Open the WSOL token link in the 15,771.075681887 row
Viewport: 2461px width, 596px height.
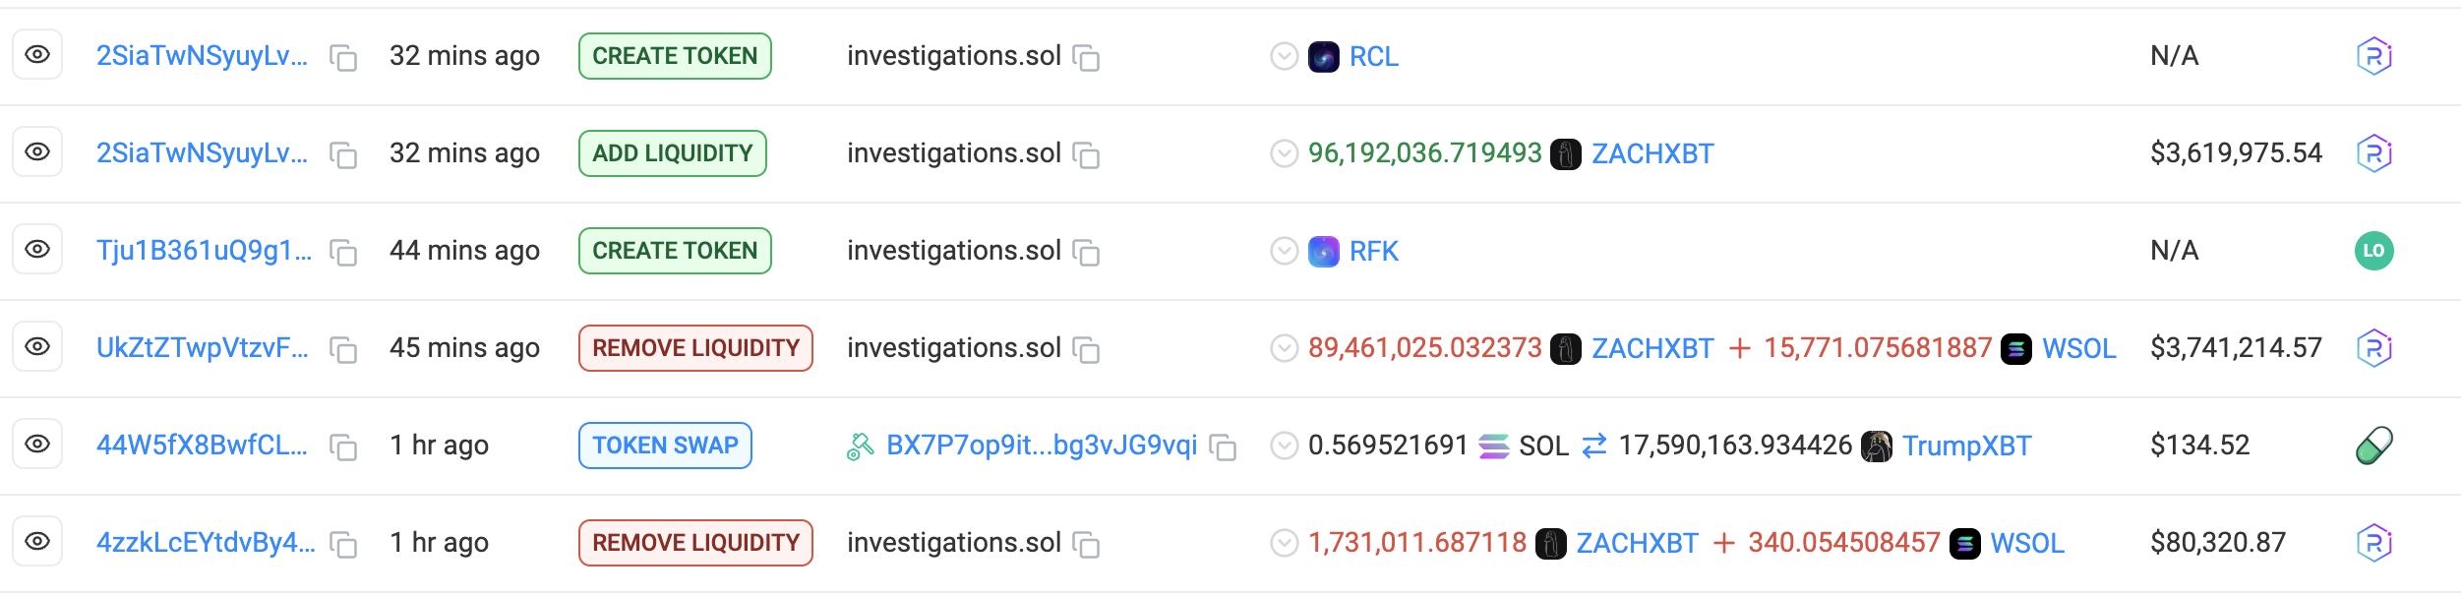point(2078,349)
